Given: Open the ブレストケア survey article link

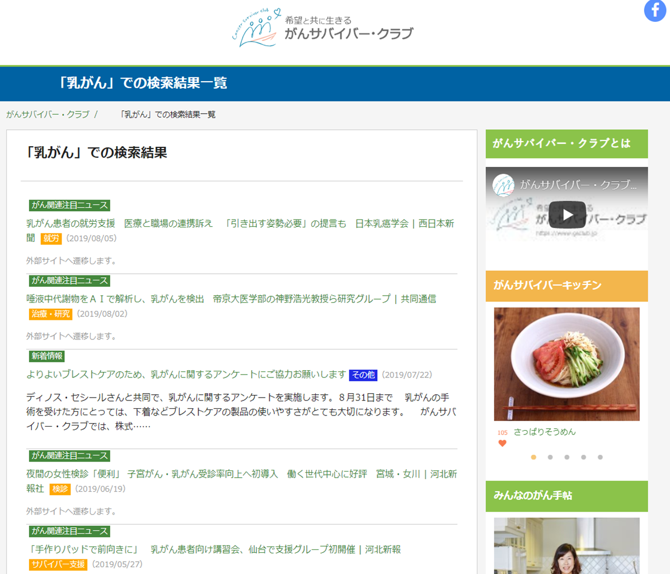Looking at the screenshot, I should 186,374.
